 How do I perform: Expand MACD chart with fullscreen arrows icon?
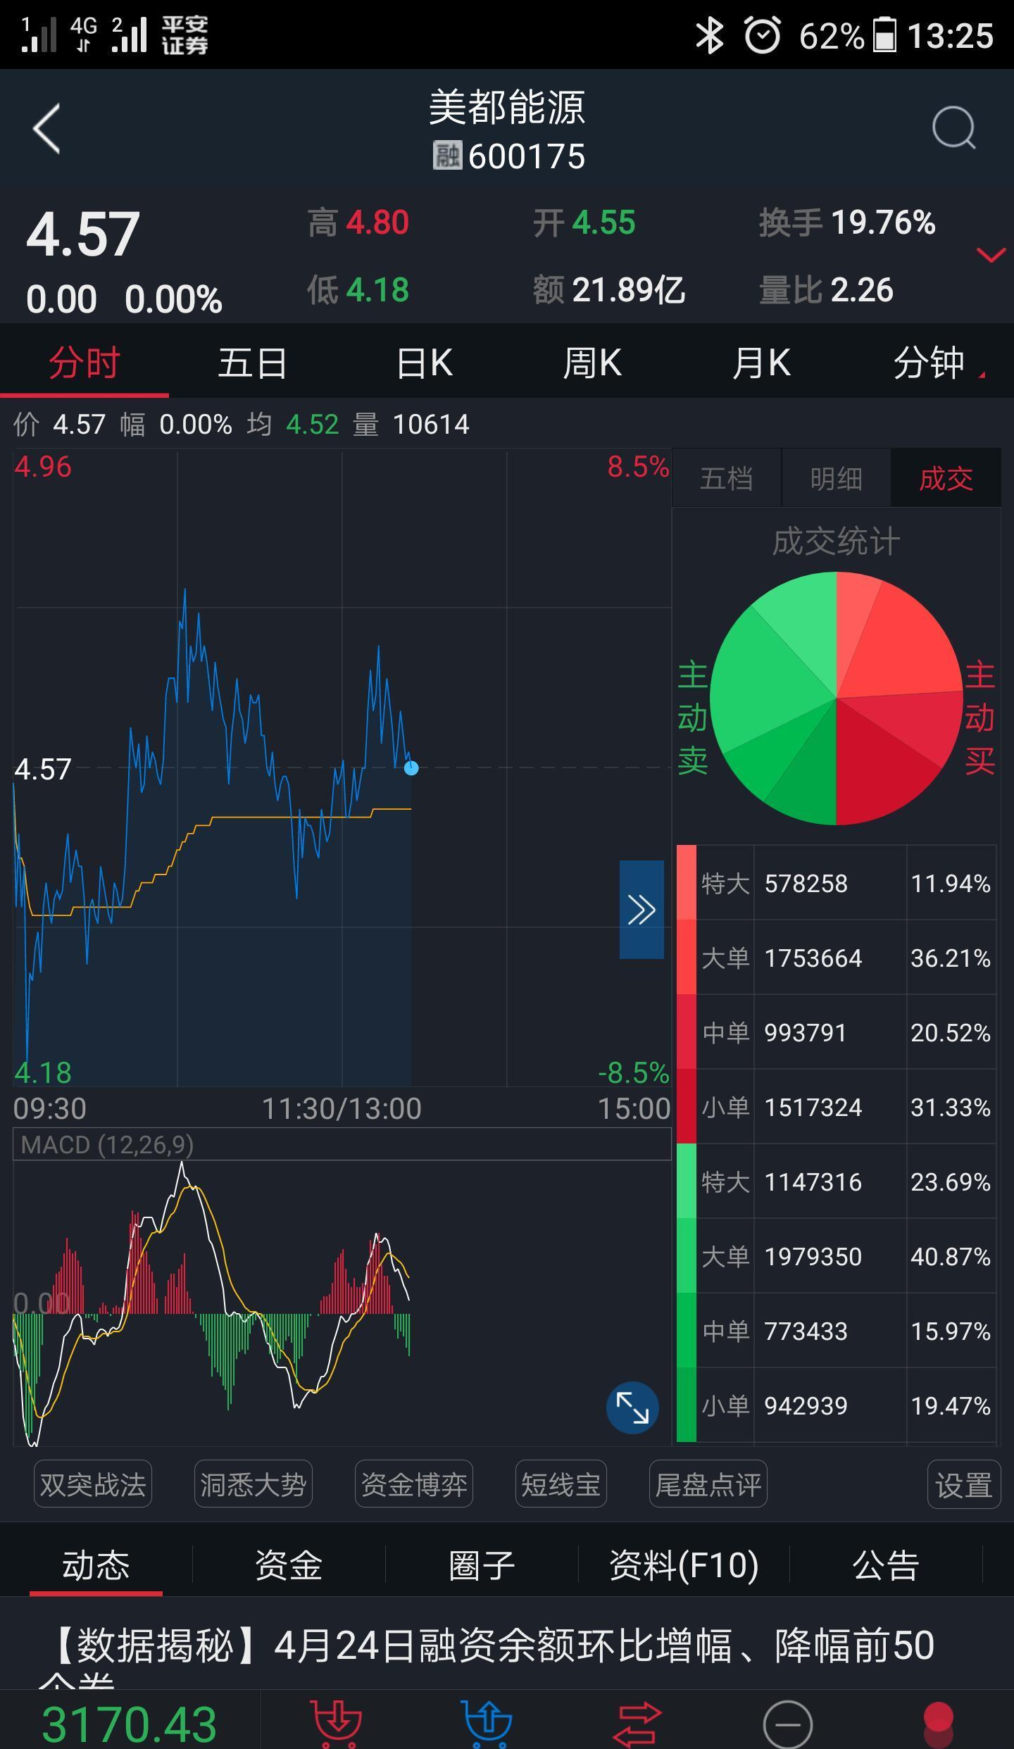coord(632,1408)
